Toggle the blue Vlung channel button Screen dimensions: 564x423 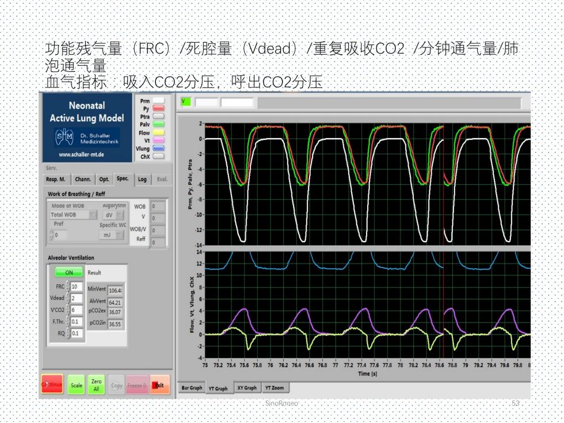pyautogui.click(x=158, y=148)
